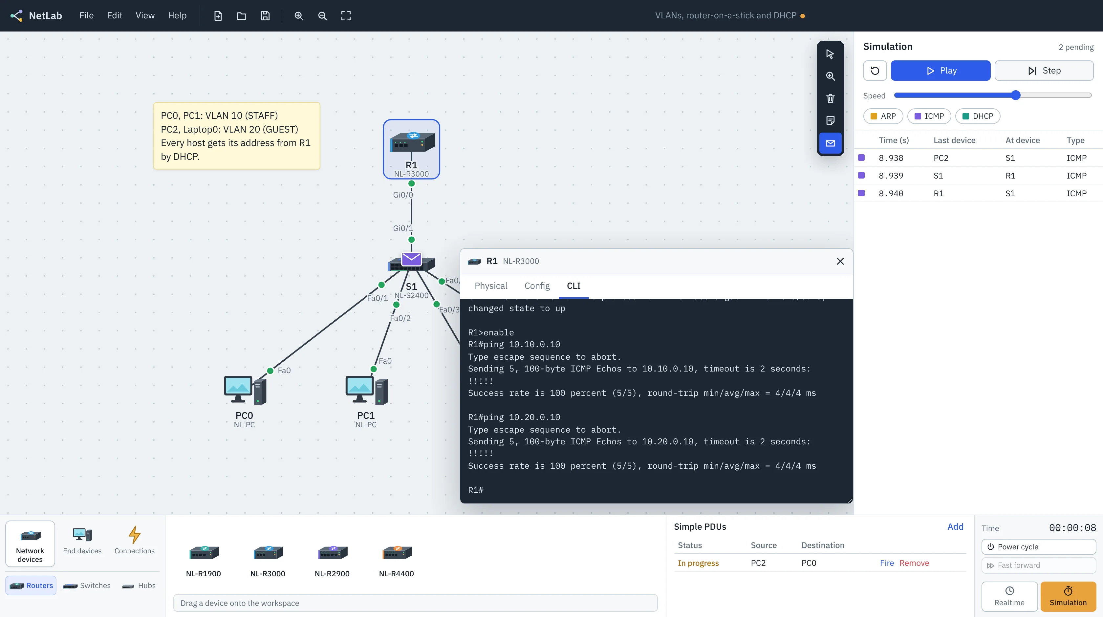Select the Network devices category
Viewport: 1103px width, 617px height.
[x=30, y=544]
